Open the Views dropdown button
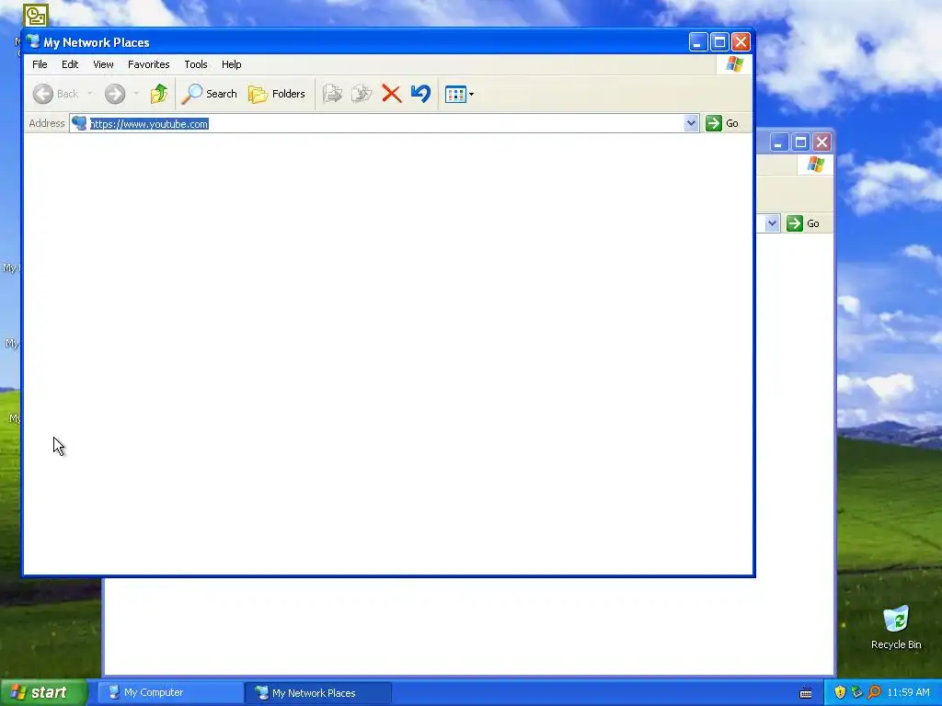This screenshot has width=942, height=706. tap(460, 95)
